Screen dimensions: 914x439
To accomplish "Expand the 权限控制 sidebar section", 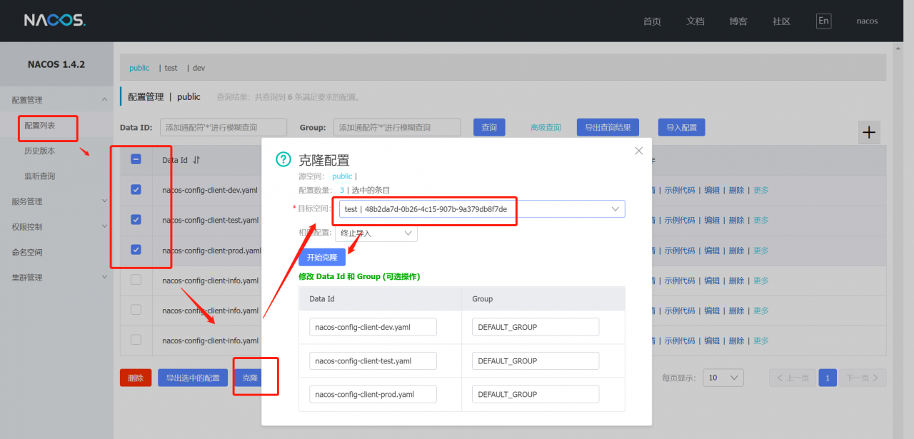I will click(x=57, y=227).
